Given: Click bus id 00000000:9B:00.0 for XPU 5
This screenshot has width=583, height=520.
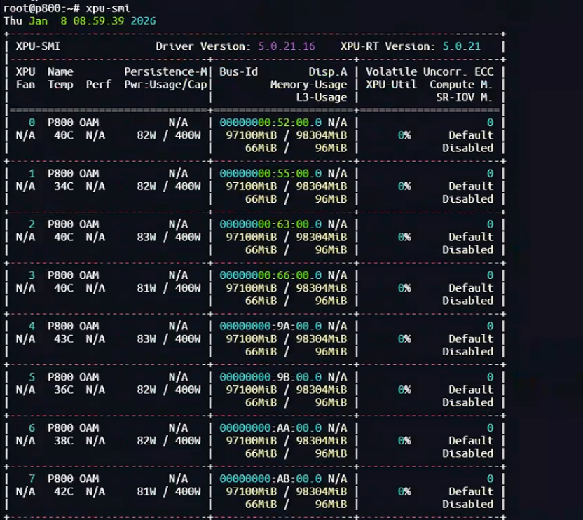Looking at the screenshot, I should 270,377.
